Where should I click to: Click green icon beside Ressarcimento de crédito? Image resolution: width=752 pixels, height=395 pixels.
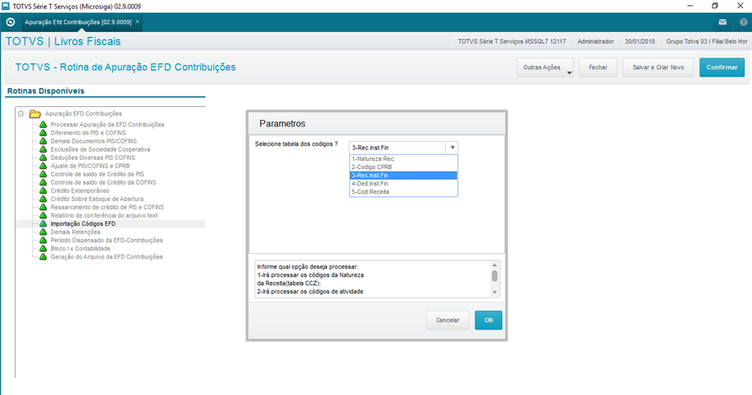click(x=43, y=207)
